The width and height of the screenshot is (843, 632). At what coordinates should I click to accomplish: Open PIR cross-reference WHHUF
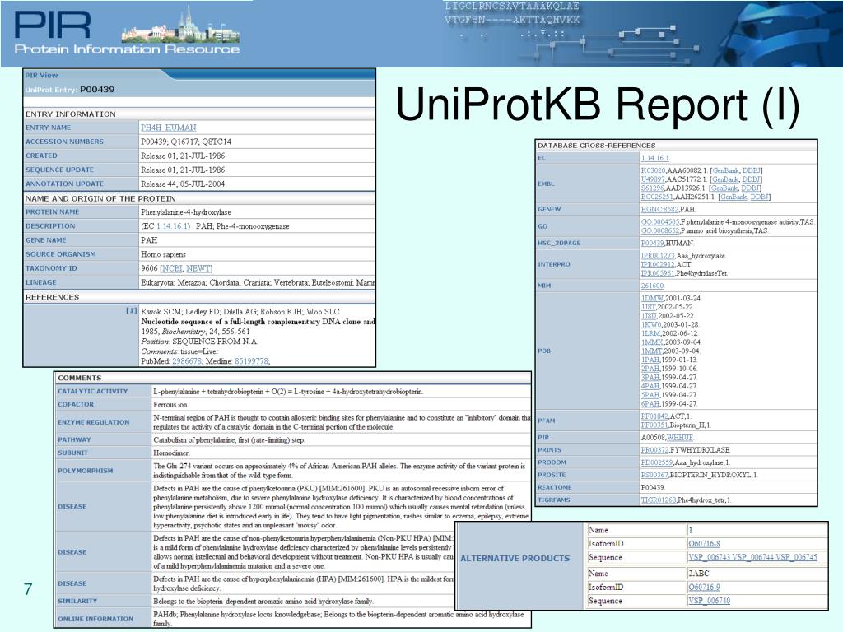pyautogui.click(x=680, y=438)
